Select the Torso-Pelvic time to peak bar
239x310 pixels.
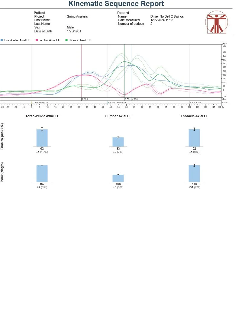tap(42, 138)
